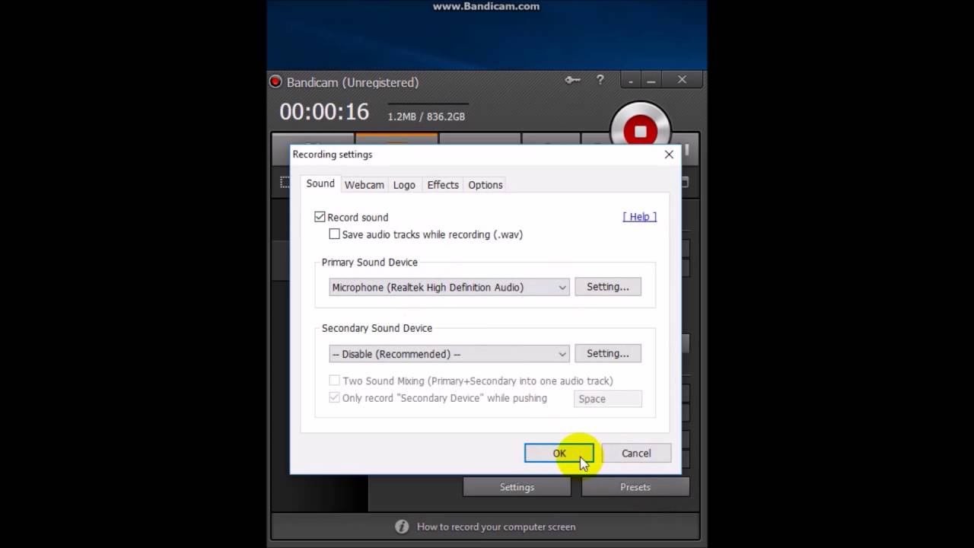
Task: Click the Bandicam red logo icon
Action: coord(275,81)
